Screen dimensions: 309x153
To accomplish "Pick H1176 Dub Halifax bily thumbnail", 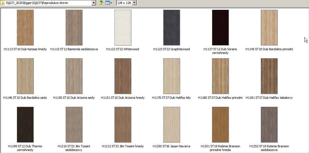I will tap(172, 76).
